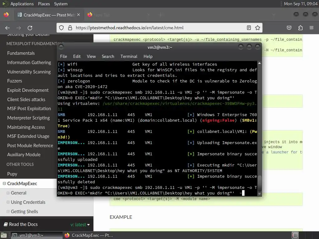Click the Firefox logo icon in tab bar
Image resolution: width=319 pixels, height=239 pixels.
(x=6, y=15)
